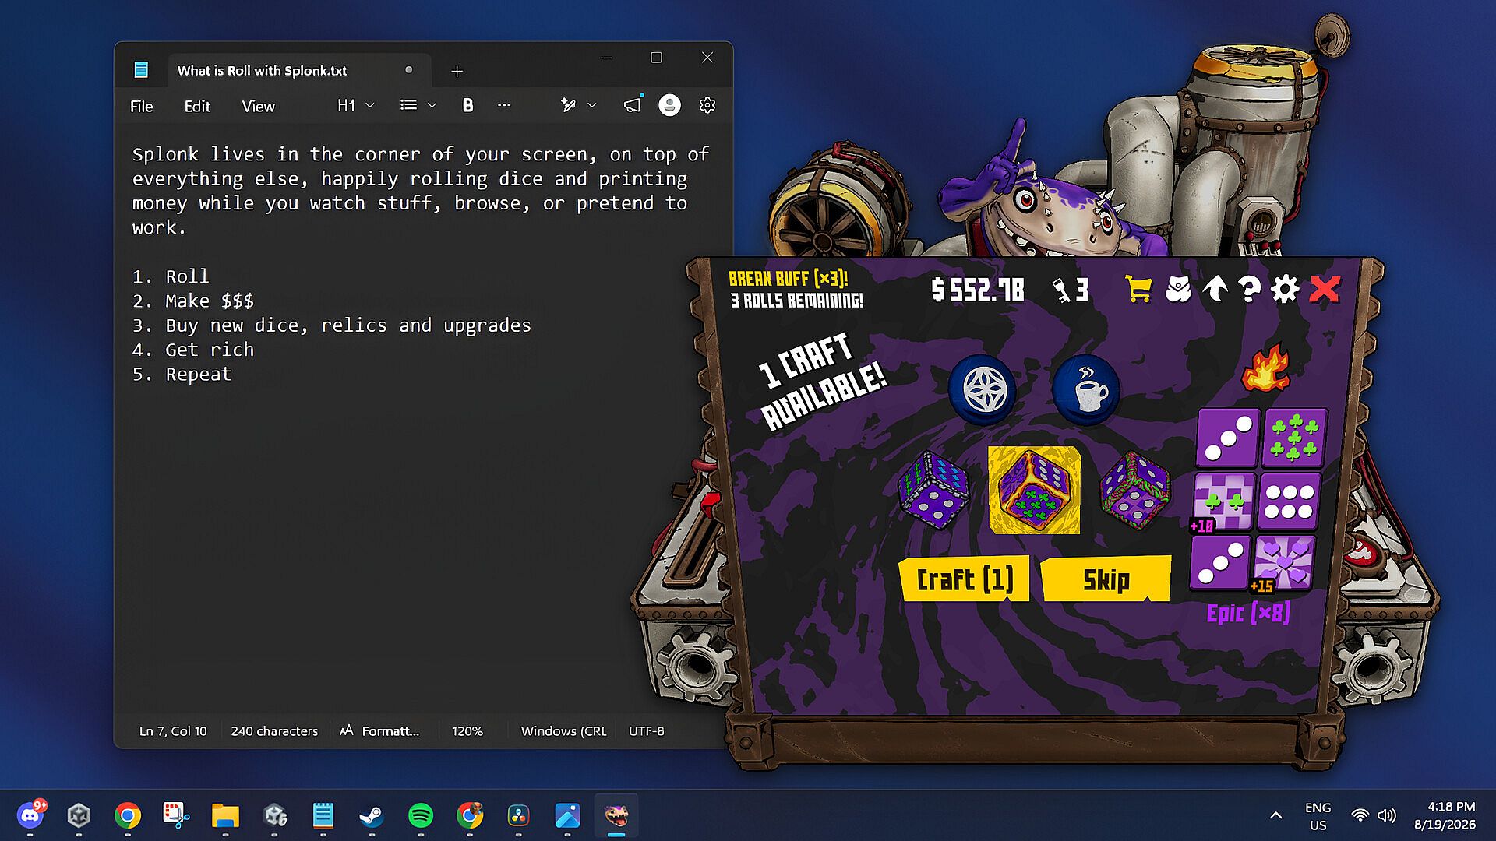The image size is (1496, 841).
Task: Expand the rewrite options chevron
Action: [x=592, y=105]
